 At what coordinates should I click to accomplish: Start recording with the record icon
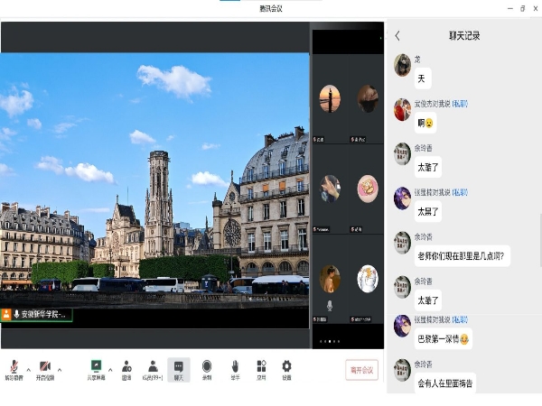[207, 366]
